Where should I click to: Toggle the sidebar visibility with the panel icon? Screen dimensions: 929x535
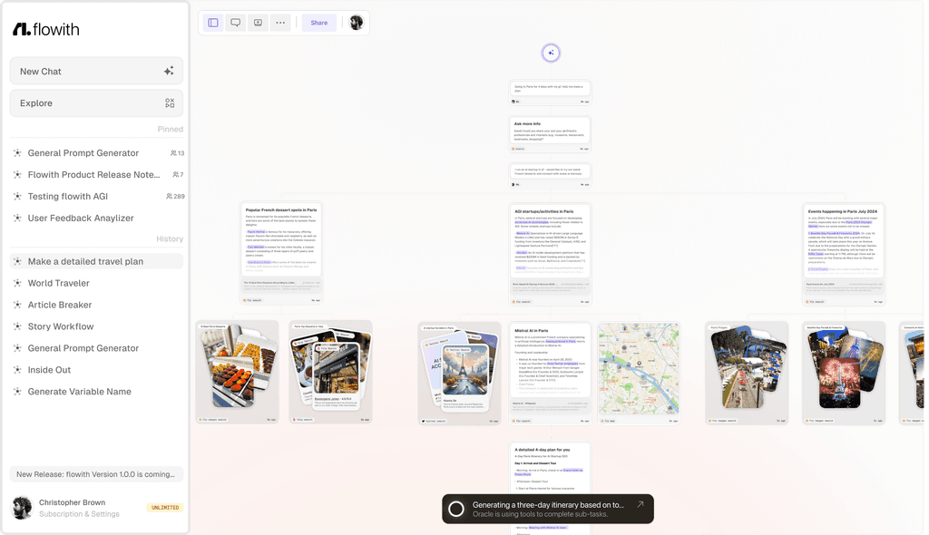(211, 22)
